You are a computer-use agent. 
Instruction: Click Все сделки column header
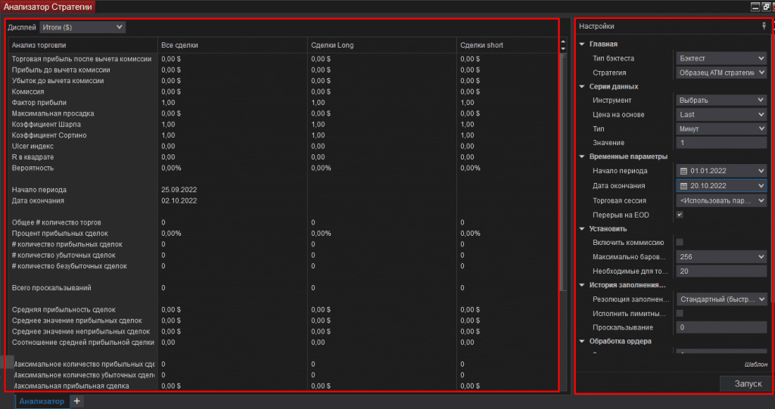232,45
